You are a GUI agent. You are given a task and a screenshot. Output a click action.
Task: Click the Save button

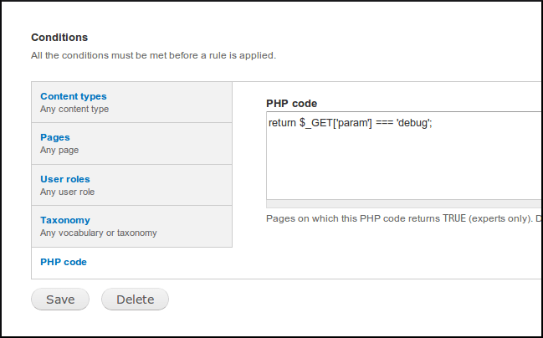tap(60, 300)
